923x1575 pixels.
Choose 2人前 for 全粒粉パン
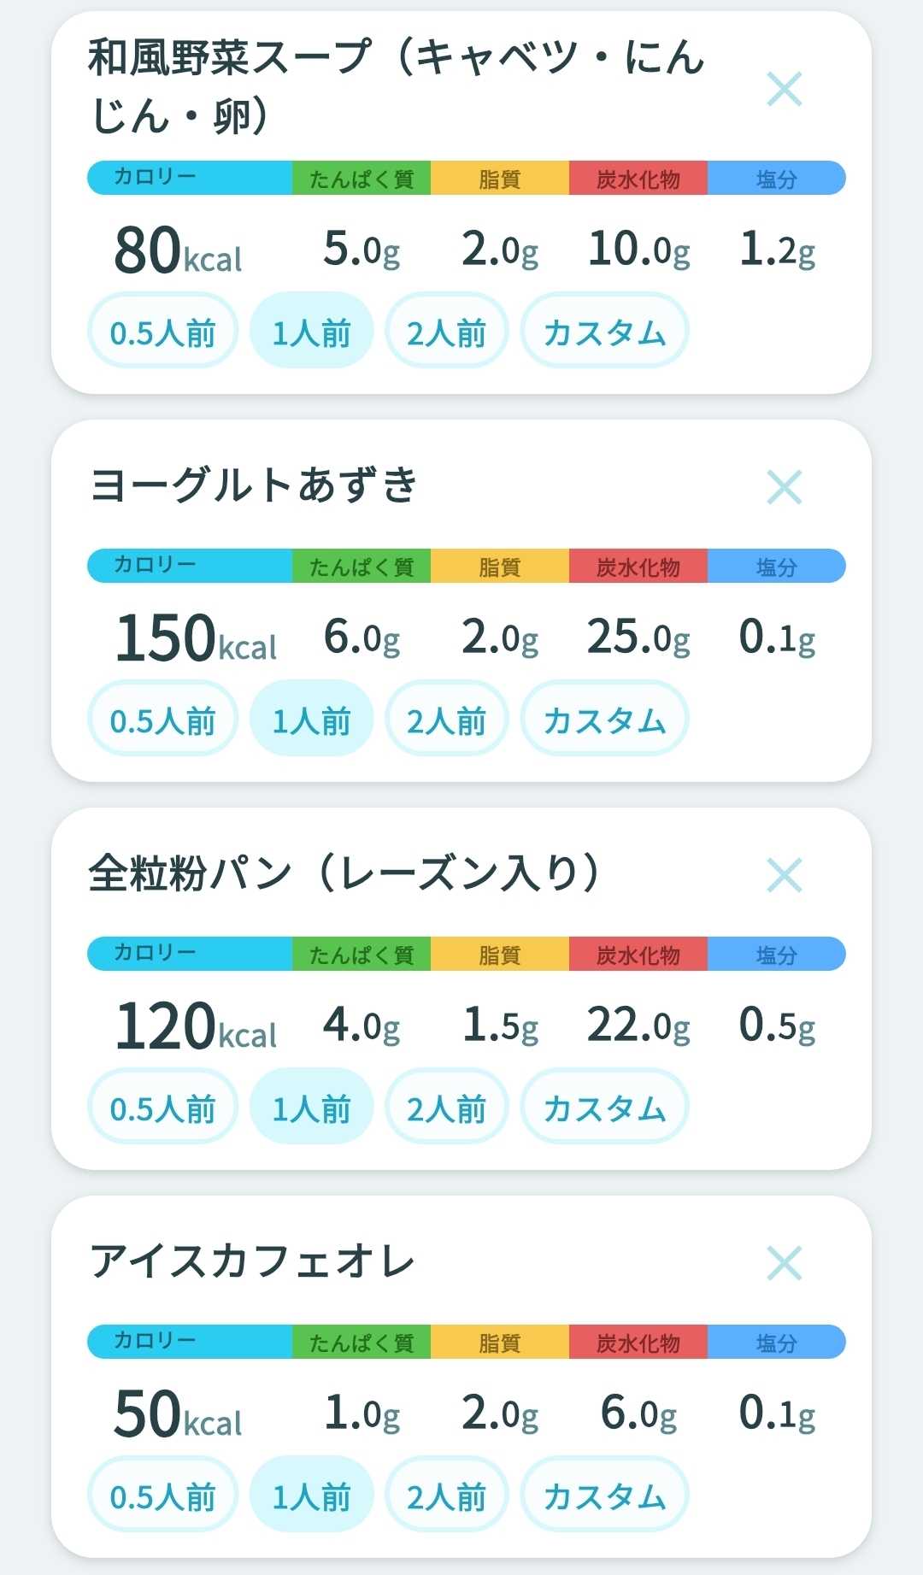446,1107
